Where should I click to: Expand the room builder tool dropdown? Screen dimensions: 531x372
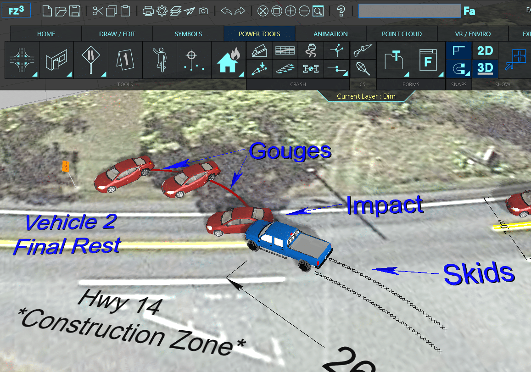click(69, 75)
